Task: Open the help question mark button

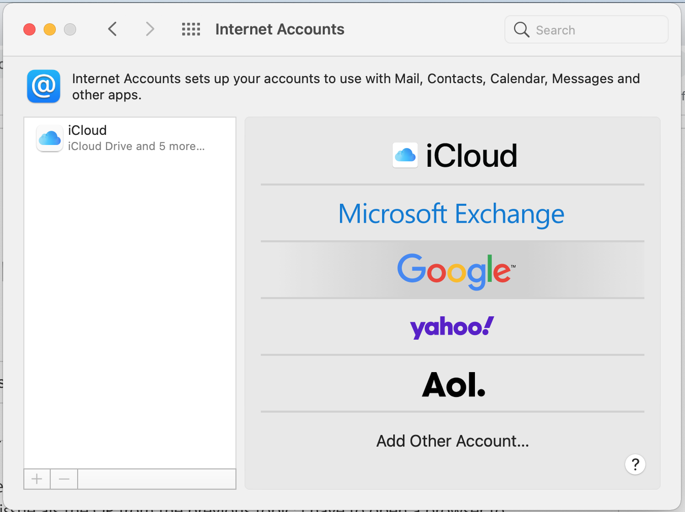Action: 635,464
